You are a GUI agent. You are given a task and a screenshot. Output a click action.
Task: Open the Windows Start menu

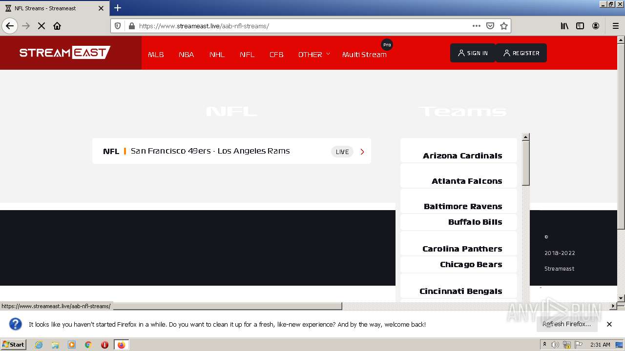click(14, 345)
